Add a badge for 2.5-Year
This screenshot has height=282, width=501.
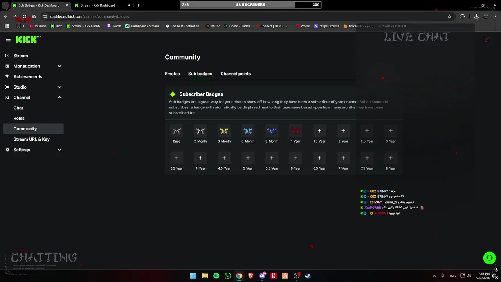click(367, 131)
